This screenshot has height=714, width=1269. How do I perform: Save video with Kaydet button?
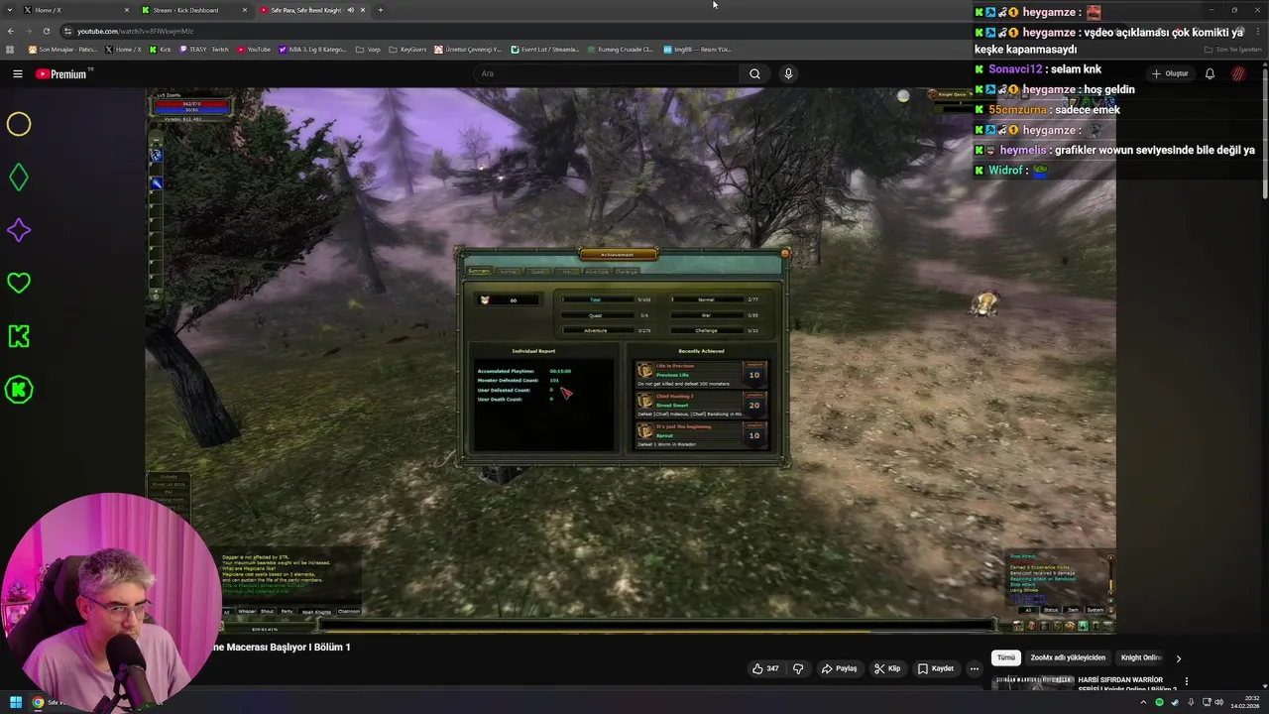point(935,668)
